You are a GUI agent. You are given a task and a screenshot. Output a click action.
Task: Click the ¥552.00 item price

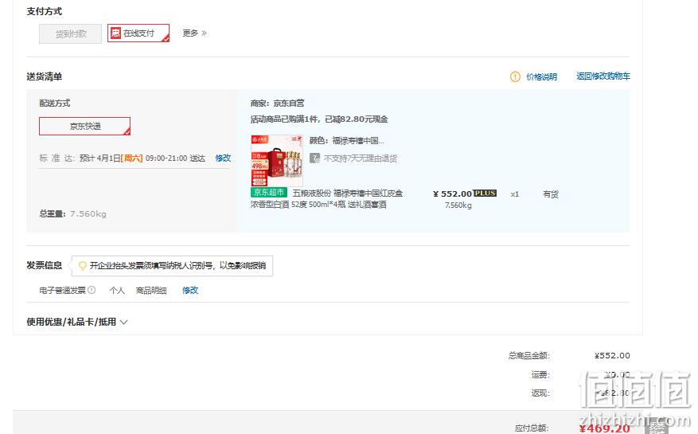tap(452, 194)
